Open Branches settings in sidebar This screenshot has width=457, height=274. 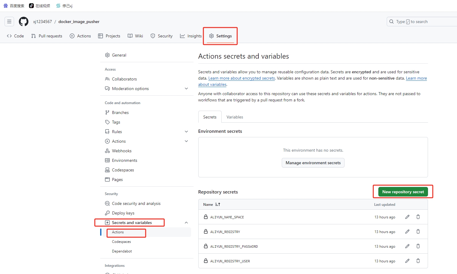point(120,112)
